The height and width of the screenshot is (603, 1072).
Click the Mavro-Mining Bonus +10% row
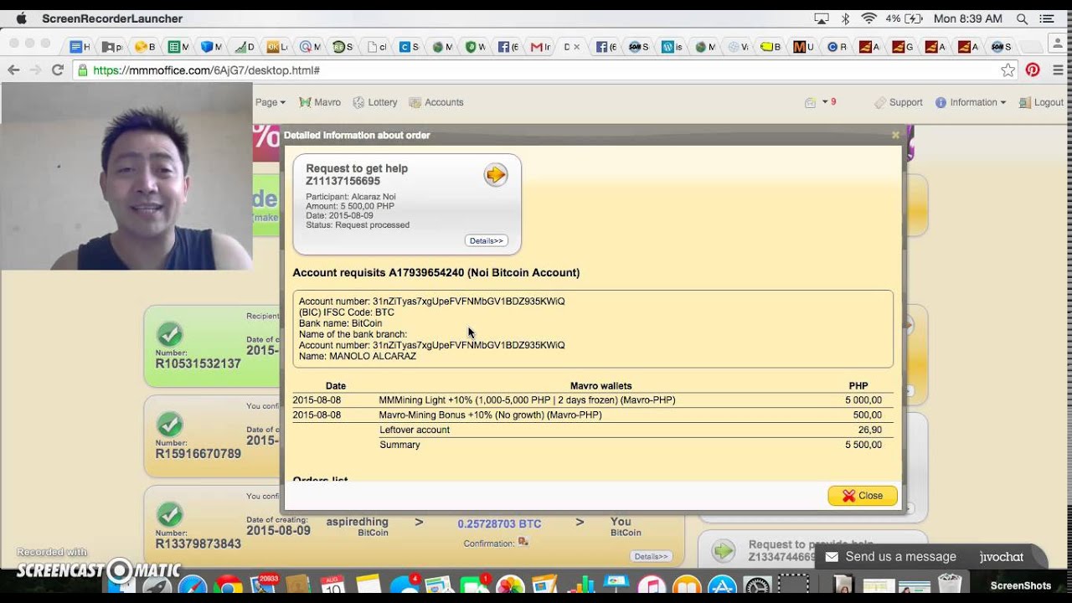click(x=593, y=415)
